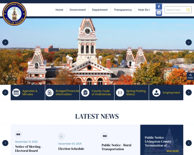194x155 pixels.
Task: Click the magnifier search icon
Action: 188,10
